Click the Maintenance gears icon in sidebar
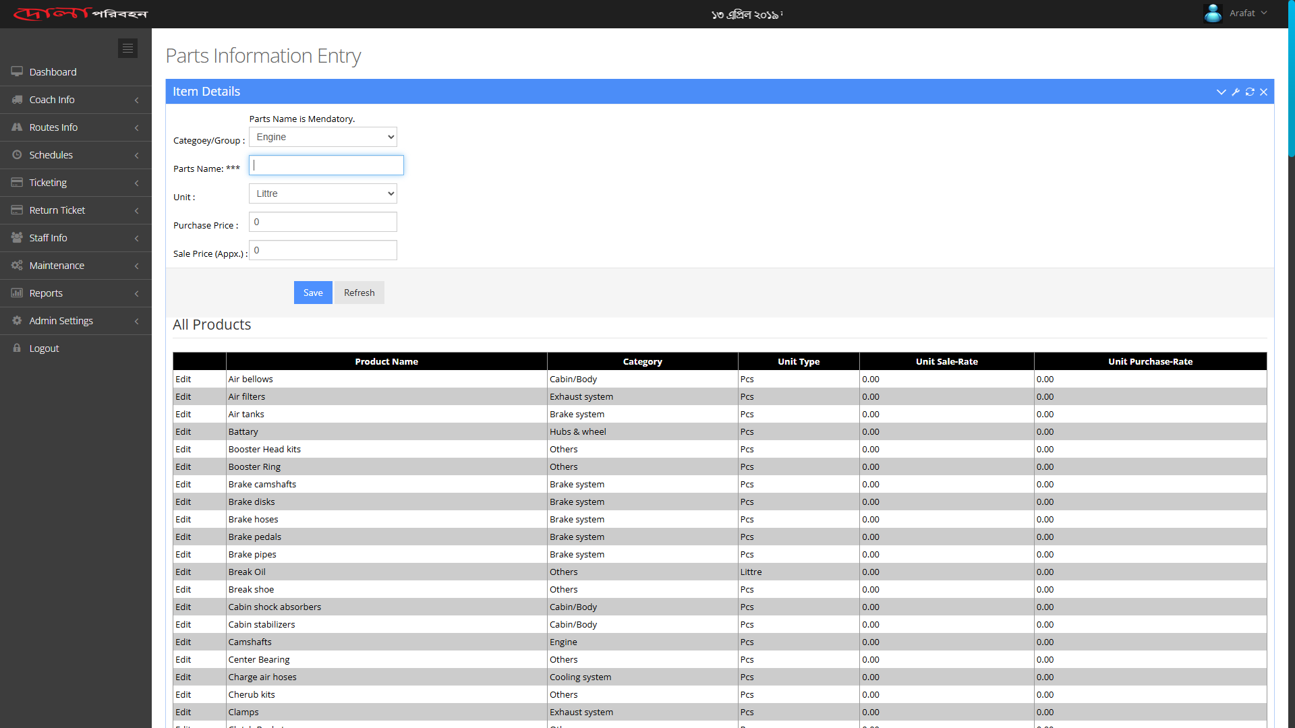The width and height of the screenshot is (1295, 728). coord(17,265)
